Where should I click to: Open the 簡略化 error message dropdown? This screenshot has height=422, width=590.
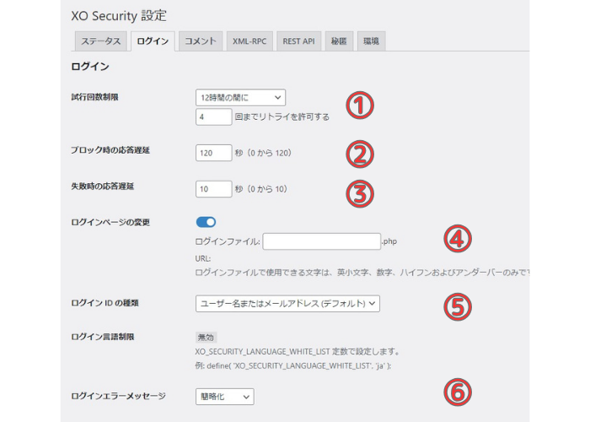click(x=225, y=397)
